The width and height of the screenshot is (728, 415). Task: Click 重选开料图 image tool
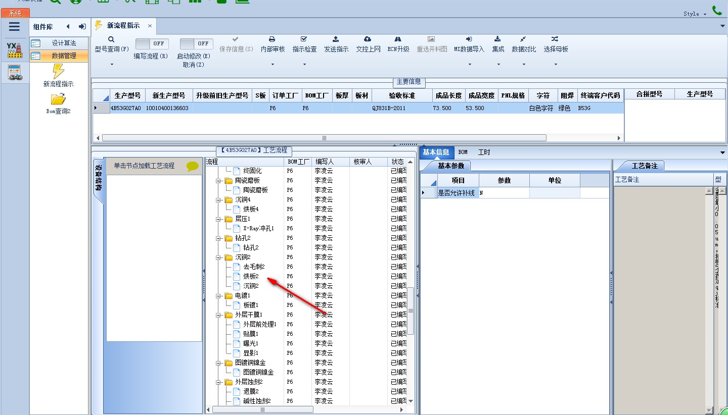tap(432, 44)
